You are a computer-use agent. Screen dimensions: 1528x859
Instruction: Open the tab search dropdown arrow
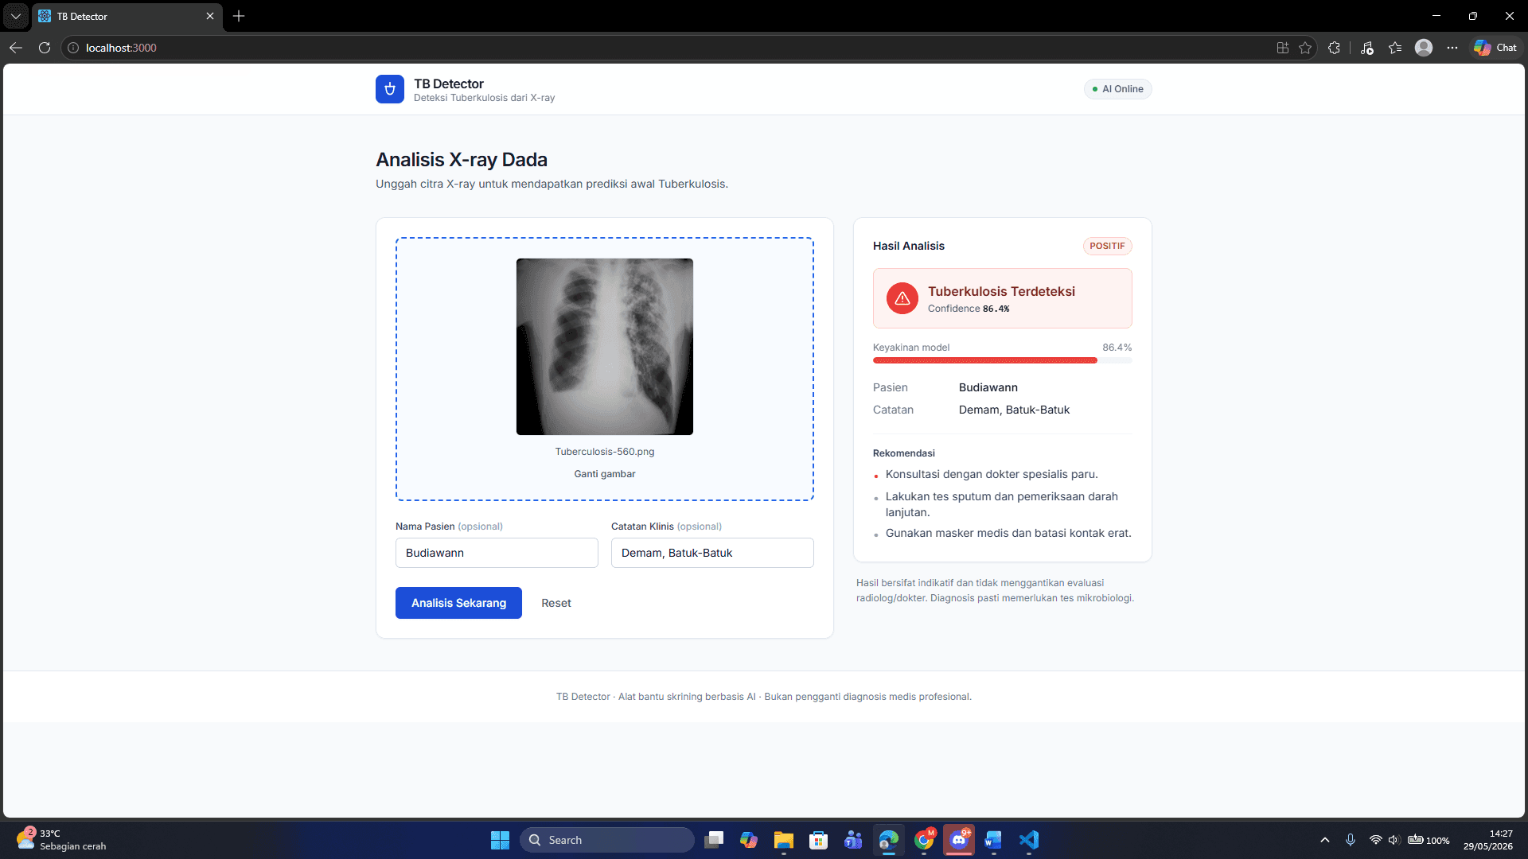coord(15,16)
